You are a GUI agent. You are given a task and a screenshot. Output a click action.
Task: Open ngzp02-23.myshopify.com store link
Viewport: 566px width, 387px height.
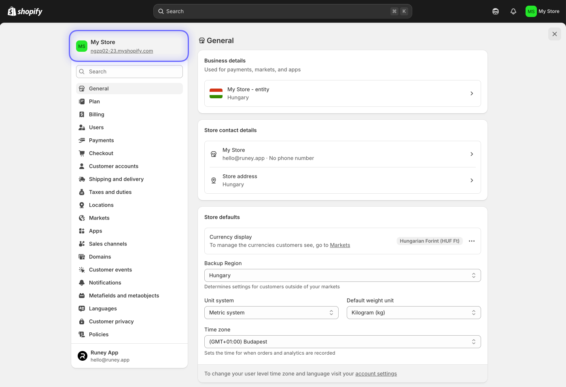click(x=122, y=51)
